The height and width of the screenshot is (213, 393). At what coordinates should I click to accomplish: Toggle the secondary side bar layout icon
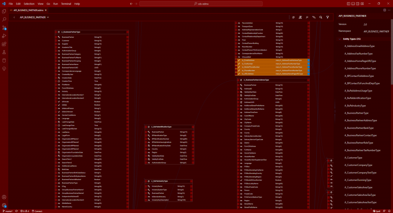click(x=357, y=4)
